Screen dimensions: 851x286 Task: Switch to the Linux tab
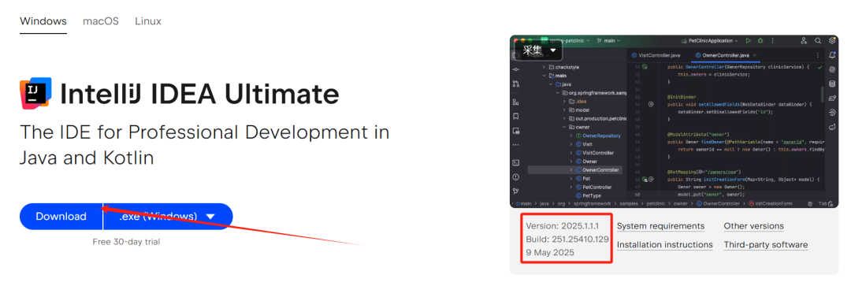[x=148, y=21]
